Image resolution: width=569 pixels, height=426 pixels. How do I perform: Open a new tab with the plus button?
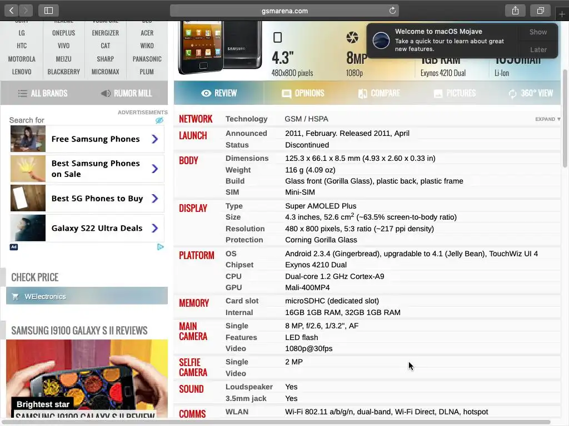(562, 14)
